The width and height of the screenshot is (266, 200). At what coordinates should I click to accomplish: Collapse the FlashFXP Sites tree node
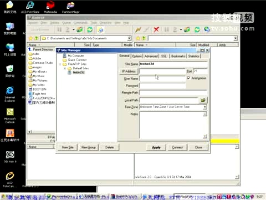60,64
